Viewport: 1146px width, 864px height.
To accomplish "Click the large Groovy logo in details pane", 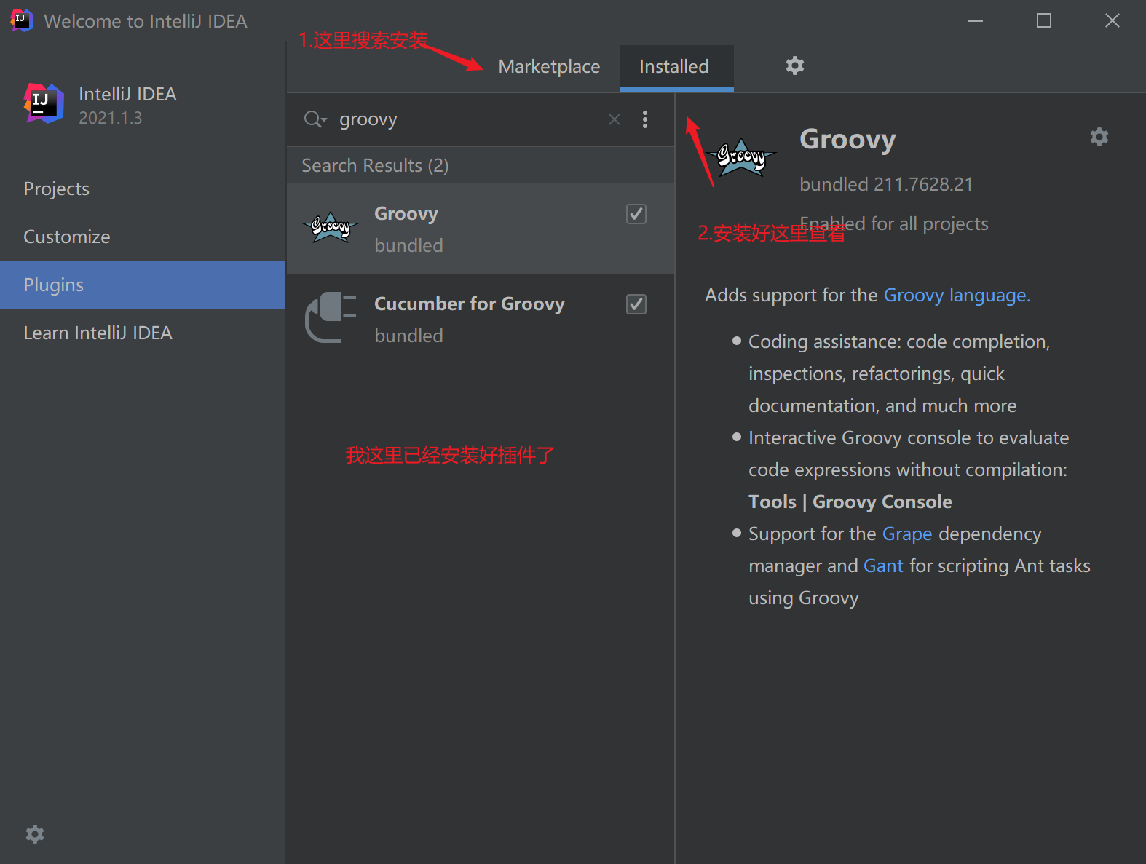I will [742, 157].
